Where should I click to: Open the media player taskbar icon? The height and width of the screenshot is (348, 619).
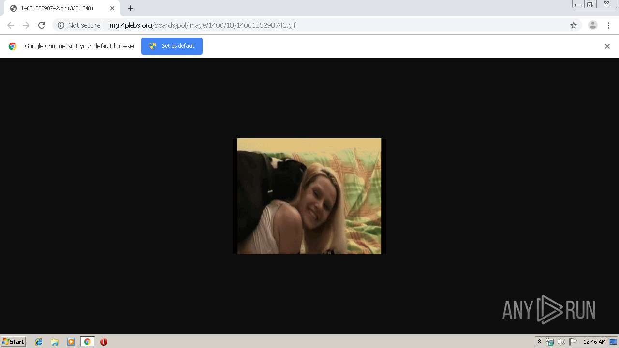[71, 342]
